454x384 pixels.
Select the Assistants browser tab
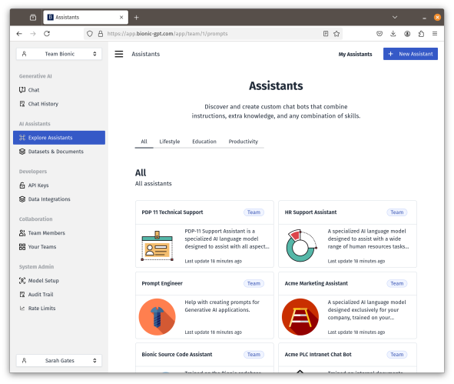85,18
